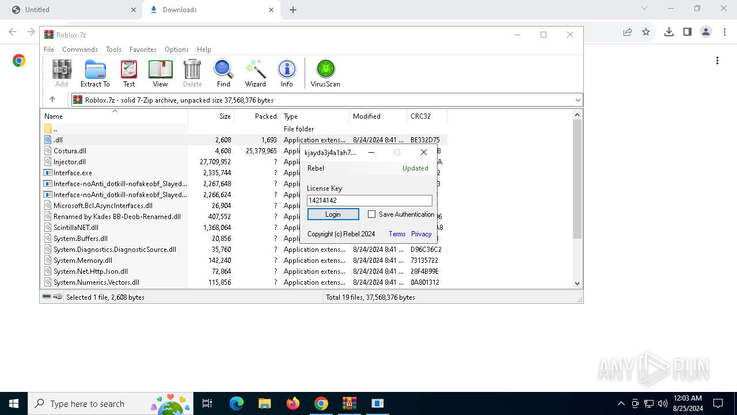Open the Help menu
Image resolution: width=737 pixels, height=415 pixels.
click(204, 50)
